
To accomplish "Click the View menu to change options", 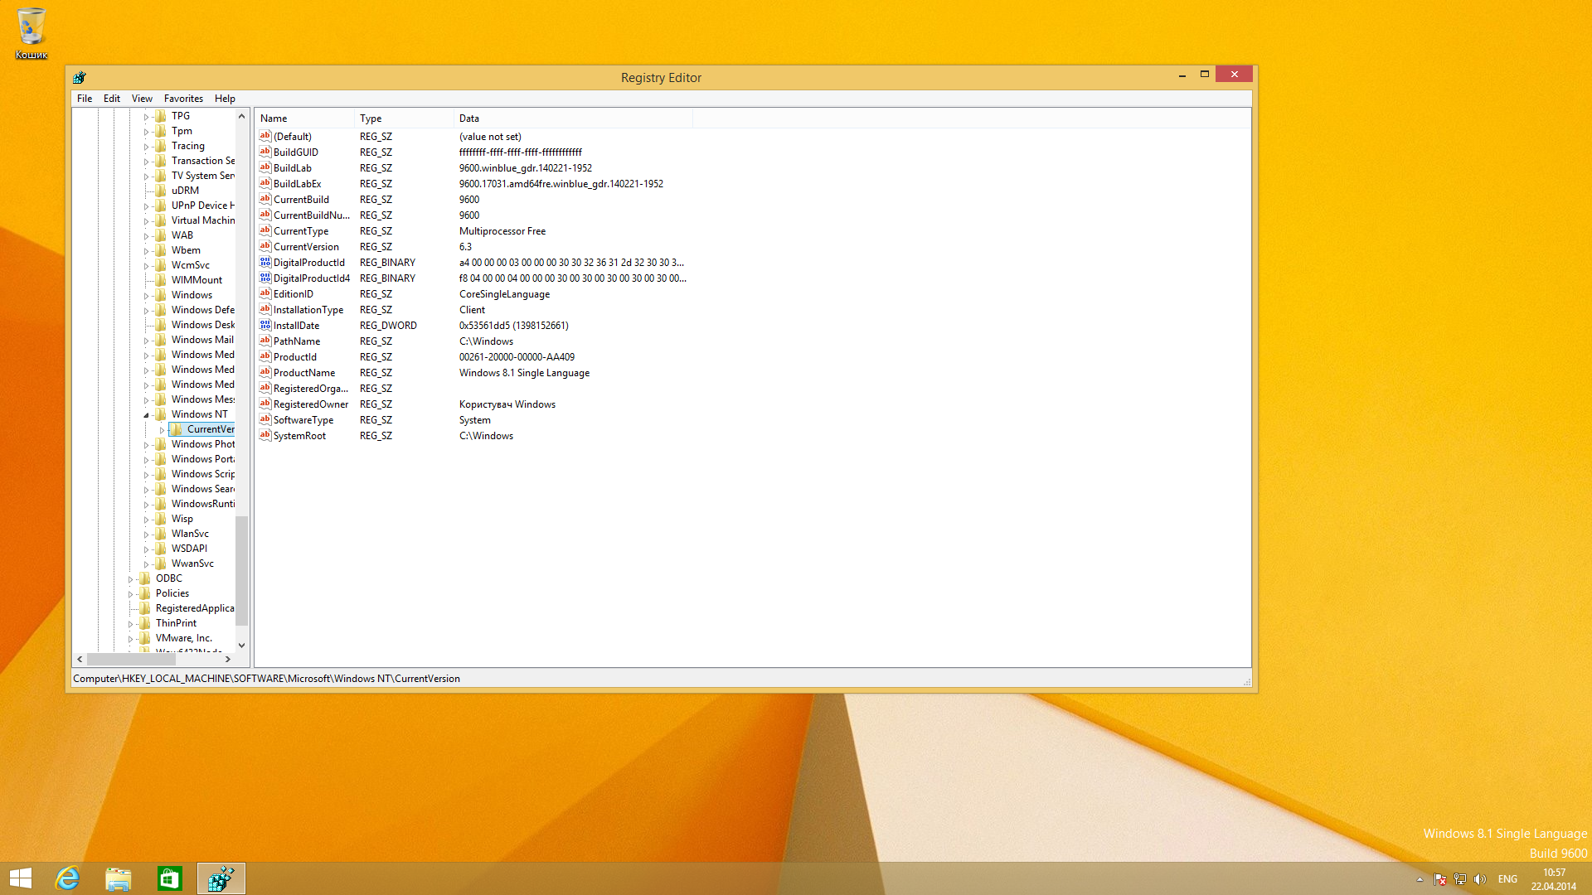I will 141,99.
